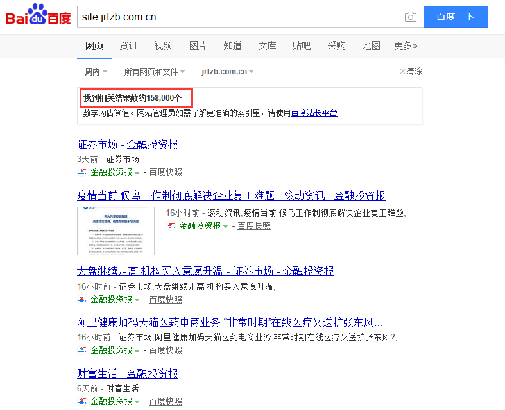Image resolution: width=505 pixels, height=410 pixels.
Task: Click site favicon under 财富生活 result
Action: (x=82, y=401)
